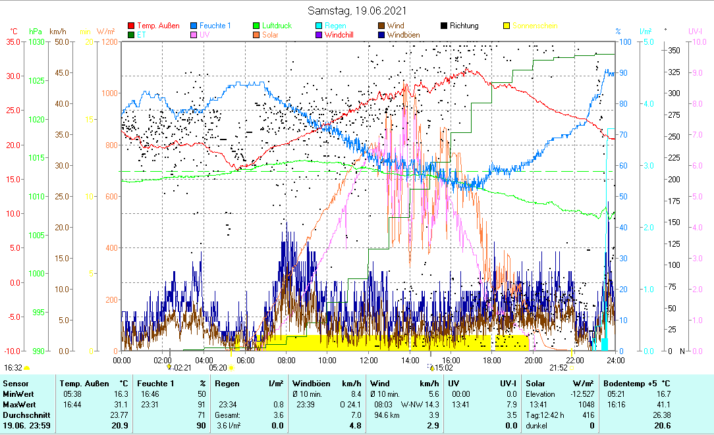Click the green Luftdruck legend swatch

tap(257, 26)
